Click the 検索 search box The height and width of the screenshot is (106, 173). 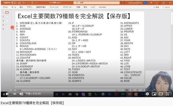click(97, 3)
